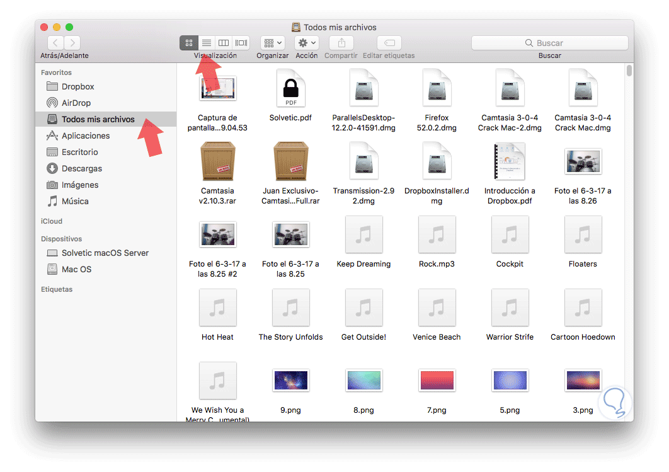Select The Story Unfolds audio file
669x472 pixels.
point(290,308)
